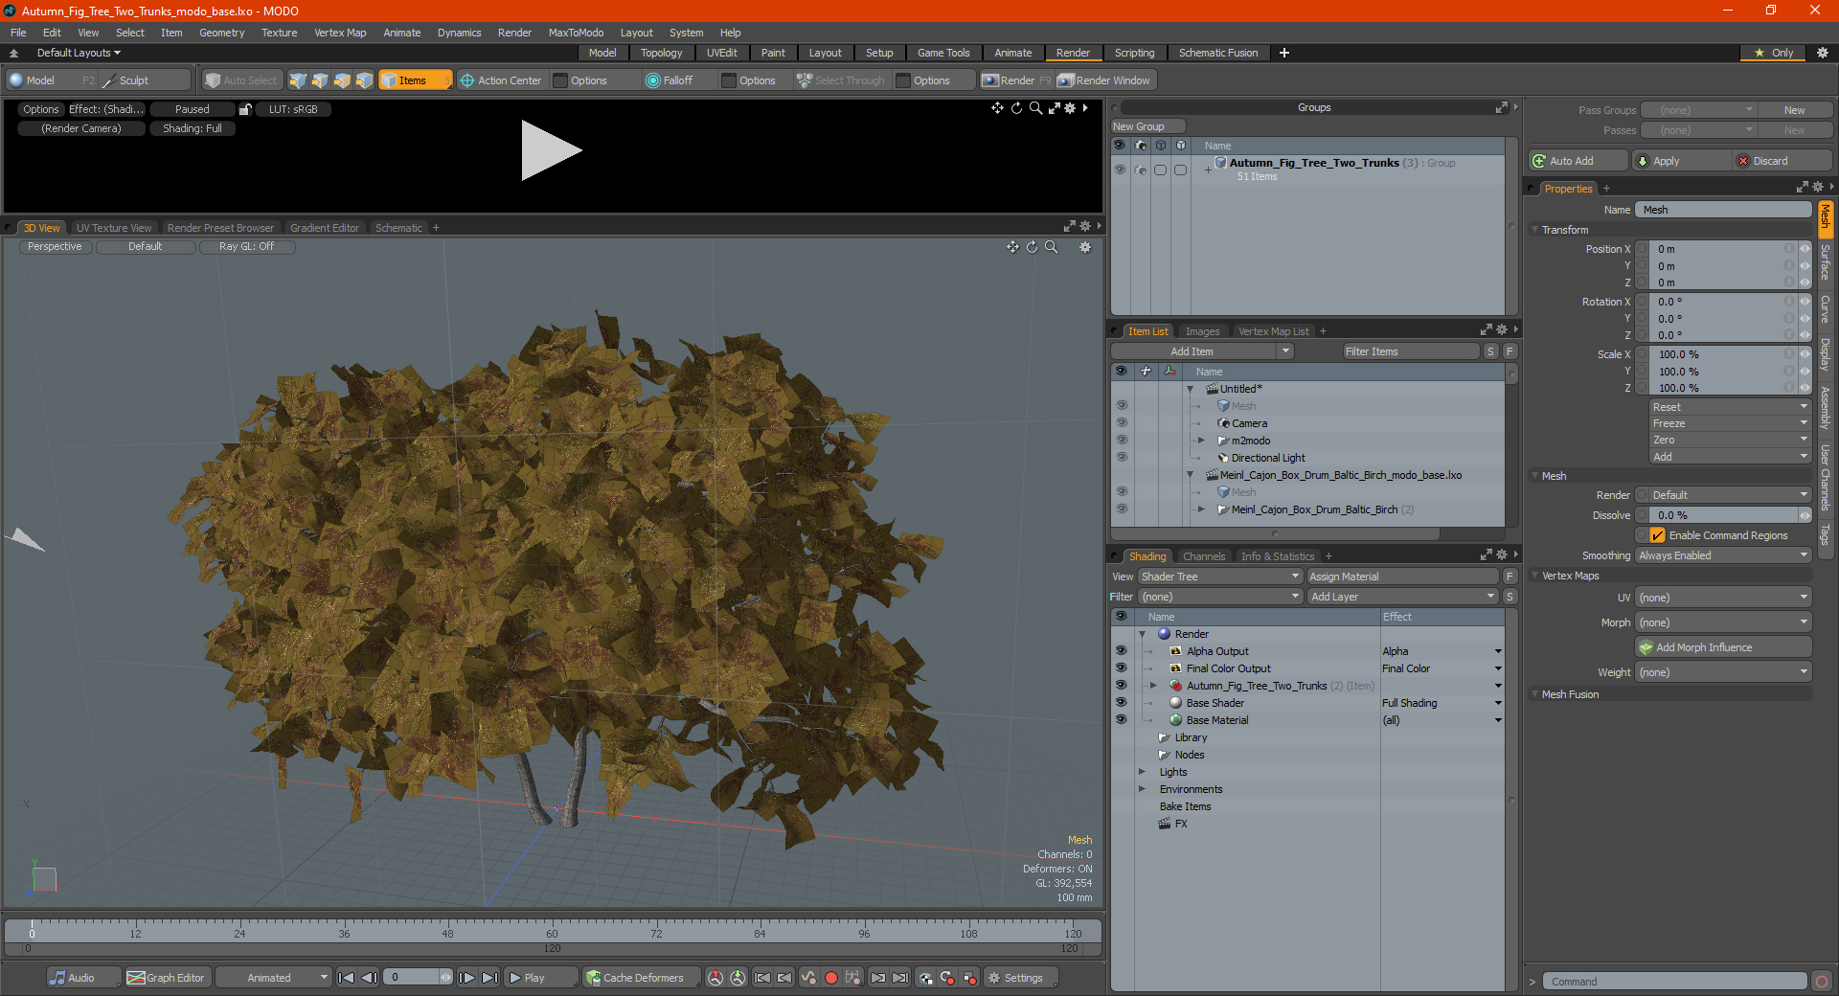Click Add Morph Influence
The height and width of the screenshot is (996, 1839).
(x=1724, y=647)
